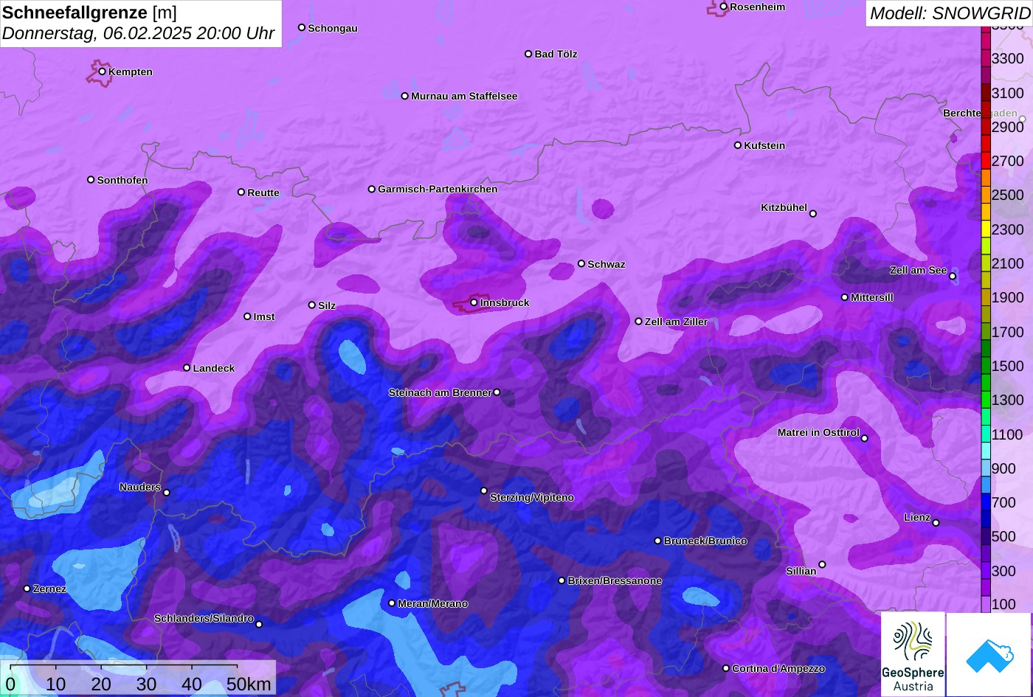The width and height of the screenshot is (1033, 697).
Task: Click the Silz marker dot
Action: point(312,305)
